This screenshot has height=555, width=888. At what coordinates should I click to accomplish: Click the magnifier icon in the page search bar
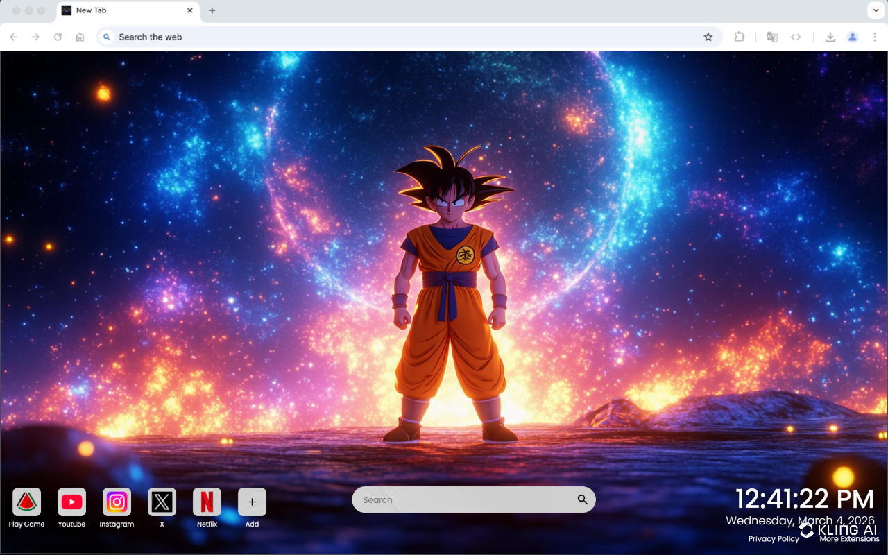pos(582,499)
